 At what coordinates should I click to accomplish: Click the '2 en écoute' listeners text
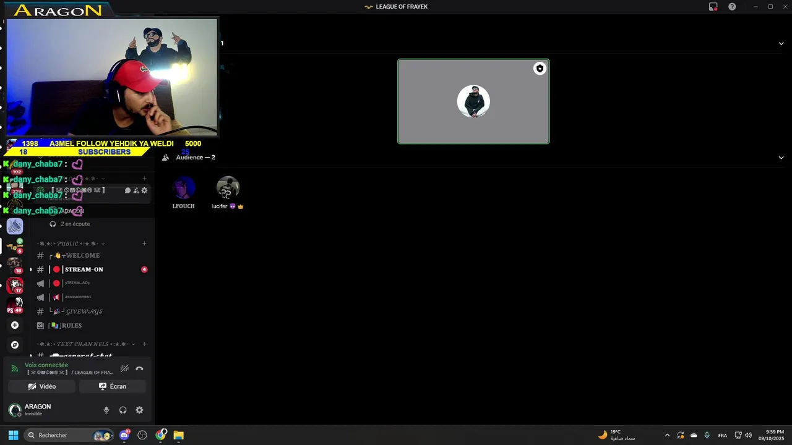coord(75,224)
